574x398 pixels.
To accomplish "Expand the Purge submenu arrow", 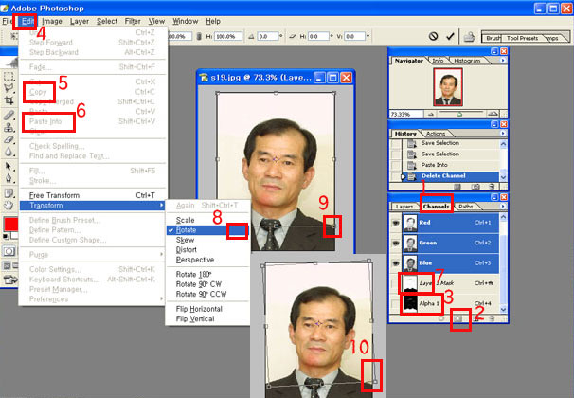I will (161, 255).
